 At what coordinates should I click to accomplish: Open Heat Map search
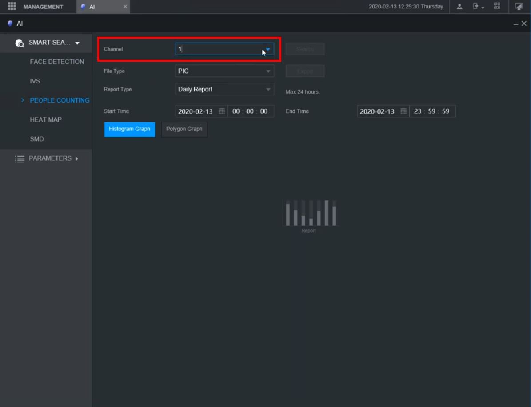coord(46,119)
